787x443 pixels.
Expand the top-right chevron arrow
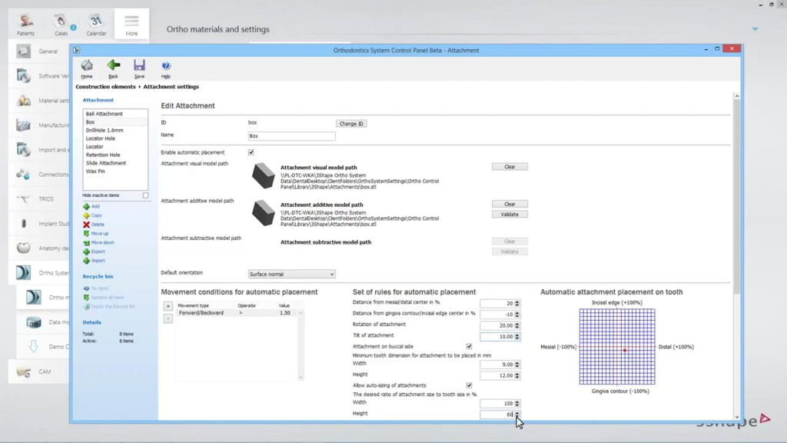[755, 28]
